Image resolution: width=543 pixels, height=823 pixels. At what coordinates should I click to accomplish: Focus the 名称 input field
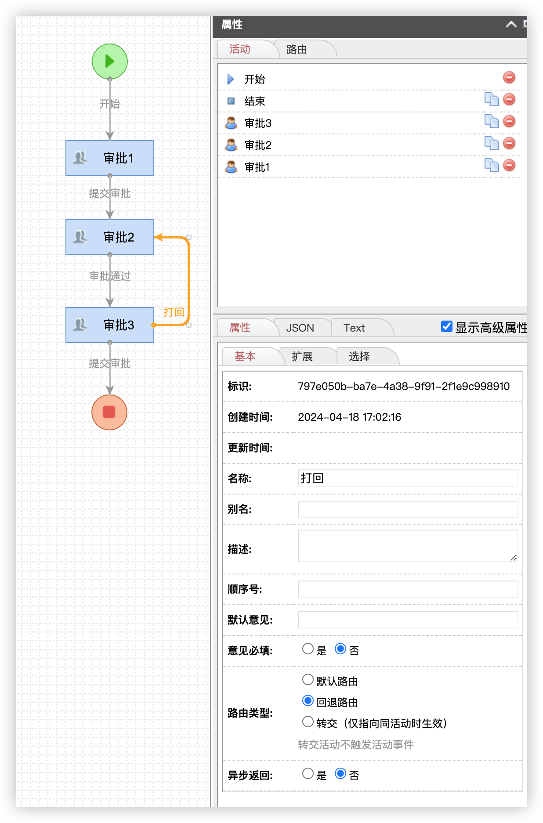click(408, 478)
